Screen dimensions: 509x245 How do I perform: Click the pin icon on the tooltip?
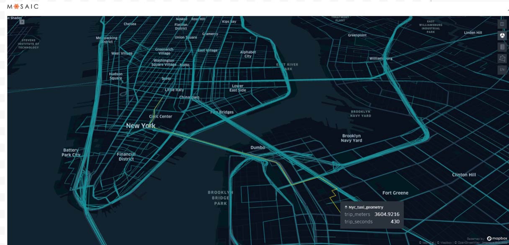tap(346, 207)
